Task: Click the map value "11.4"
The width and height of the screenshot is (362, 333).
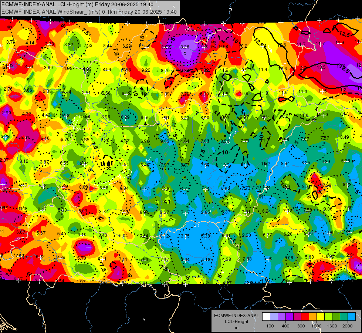Action: (x=263, y=69)
